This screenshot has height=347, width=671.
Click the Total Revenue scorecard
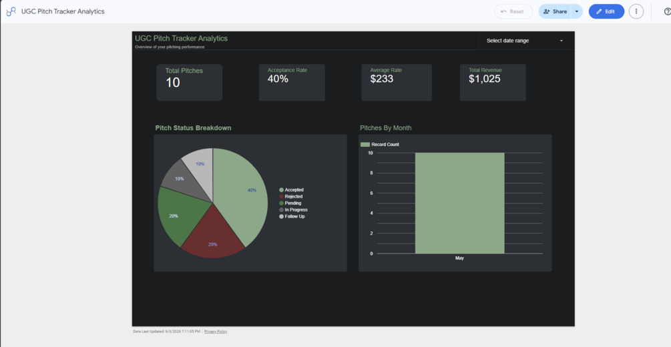tap(493, 83)
